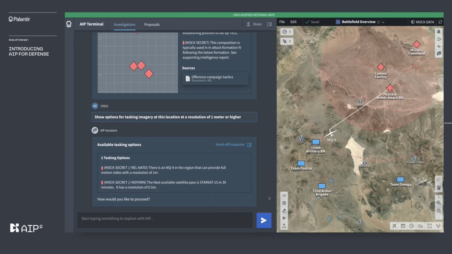Open the chart icon in bottom toolbar
Image resolution: width=452 pixels, height=254 pixels.
pyautogui.click(x=420, y=226)
